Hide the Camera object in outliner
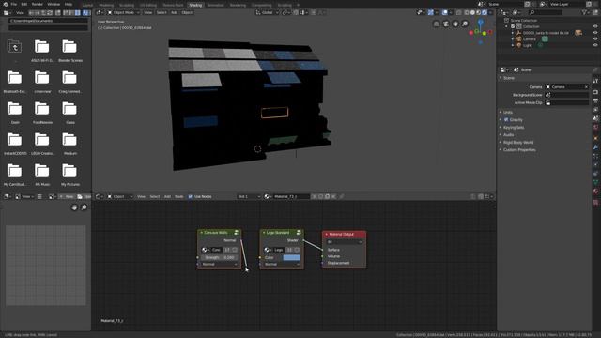Viewport: 601px width, 338px height. [595, 38]
